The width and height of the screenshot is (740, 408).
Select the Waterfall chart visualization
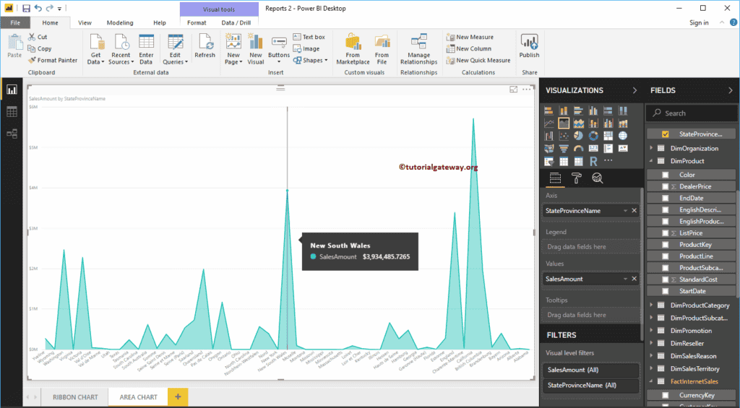pos(548,136)
